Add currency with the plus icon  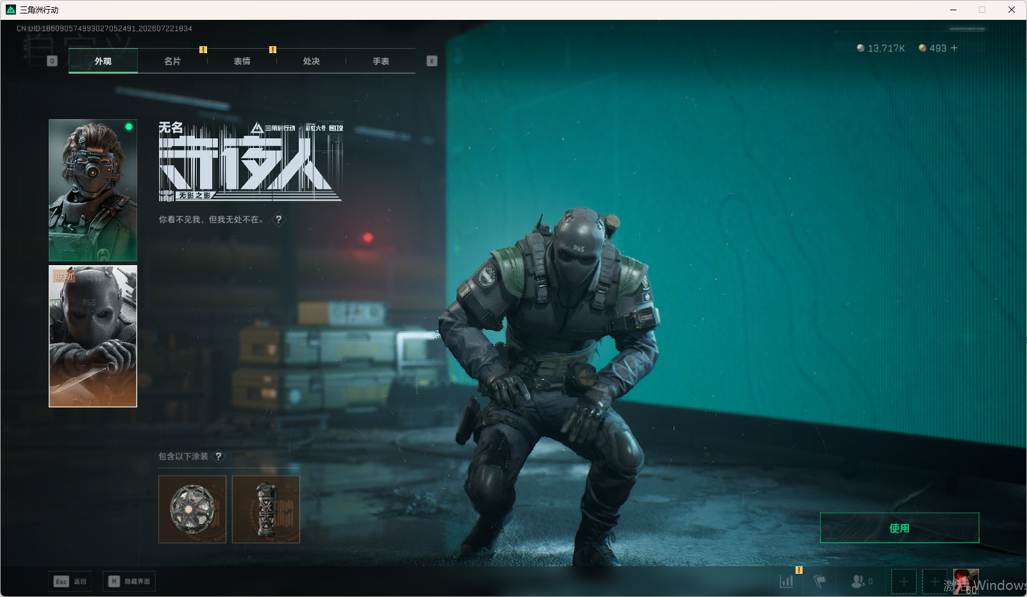point(954,48)
